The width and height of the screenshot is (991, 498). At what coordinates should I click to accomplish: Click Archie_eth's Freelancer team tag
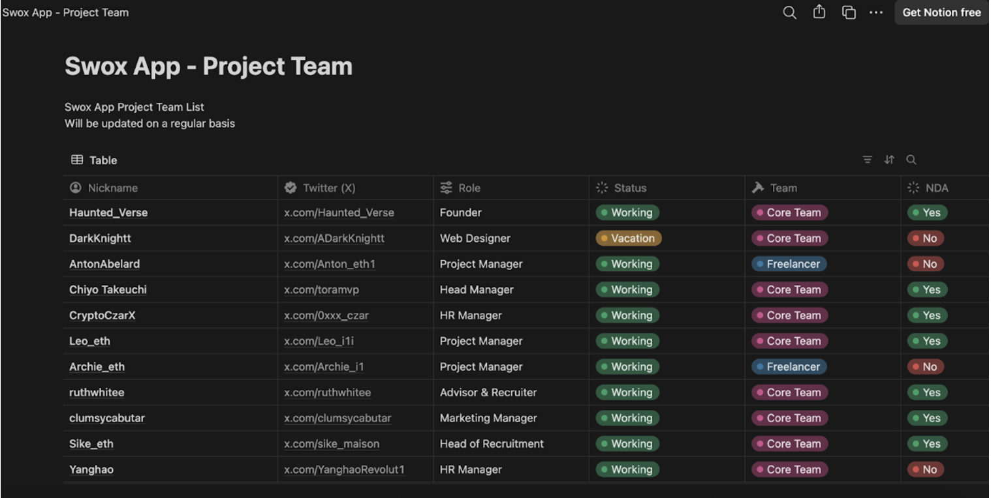click(x=789, y=366)
